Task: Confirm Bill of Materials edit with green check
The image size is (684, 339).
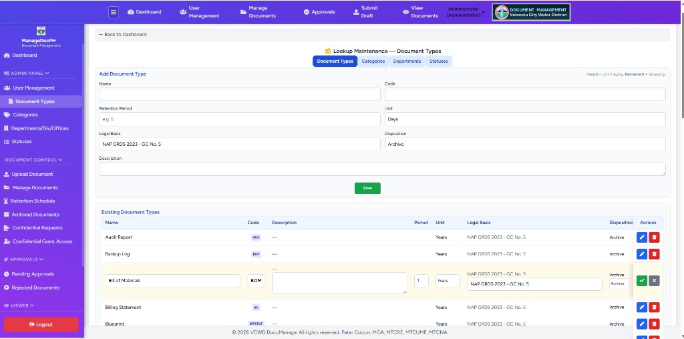Action: click(x=642, y=281)
